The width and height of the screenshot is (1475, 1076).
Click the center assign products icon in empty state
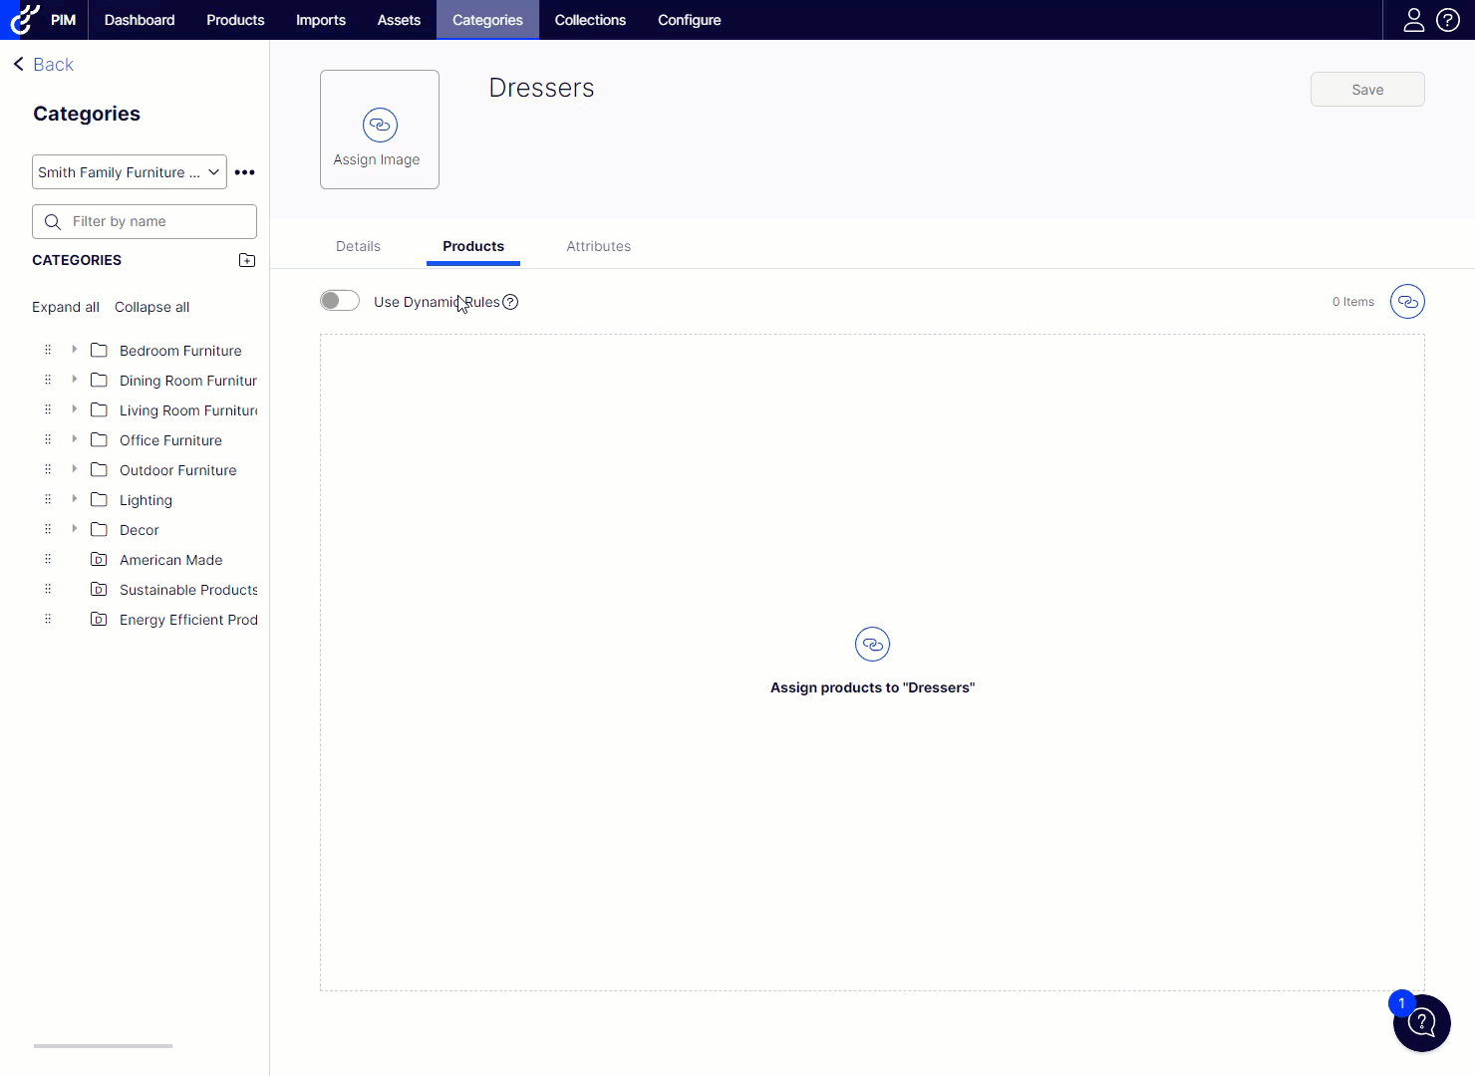(872, 644)
